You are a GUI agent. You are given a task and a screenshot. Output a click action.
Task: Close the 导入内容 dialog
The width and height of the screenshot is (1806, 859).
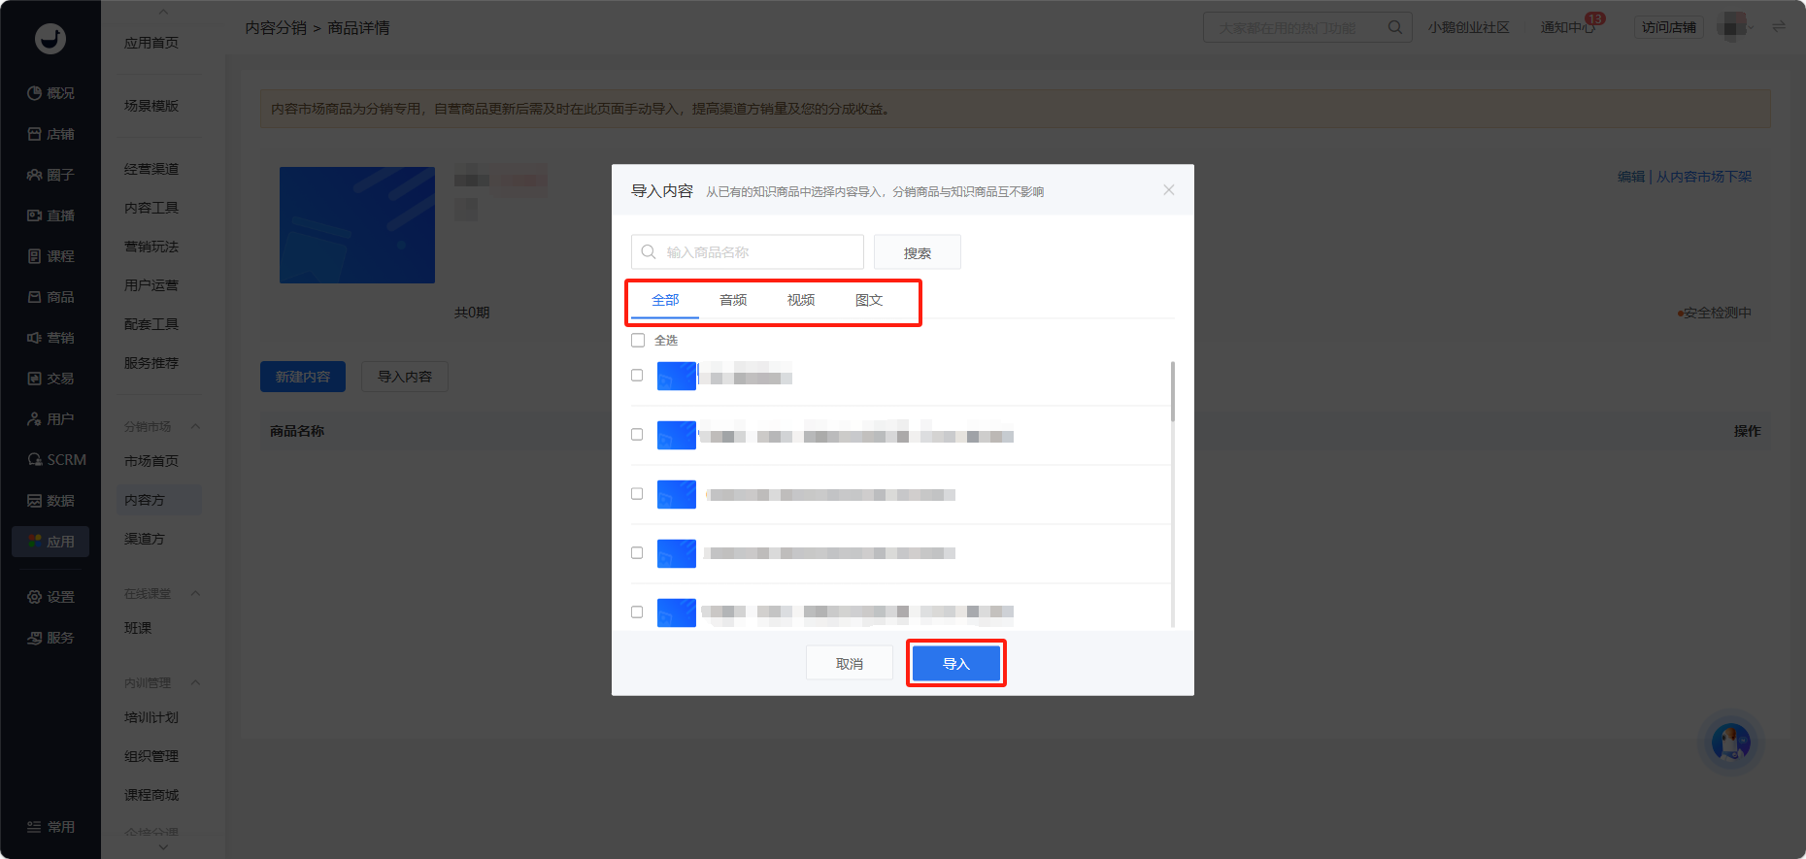coord(1169,190)
